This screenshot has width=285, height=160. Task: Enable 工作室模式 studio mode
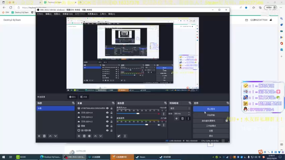pos(211,126)
